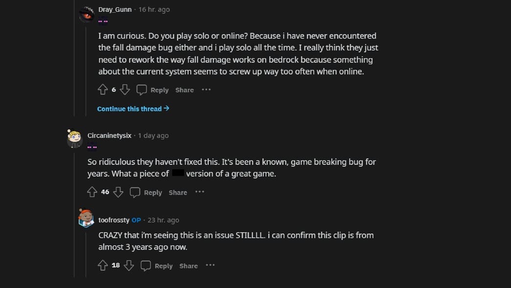Screen dimensions: 511x288
Task: Open Dray_Gunn's profile avatar
Action: point(87,13)
